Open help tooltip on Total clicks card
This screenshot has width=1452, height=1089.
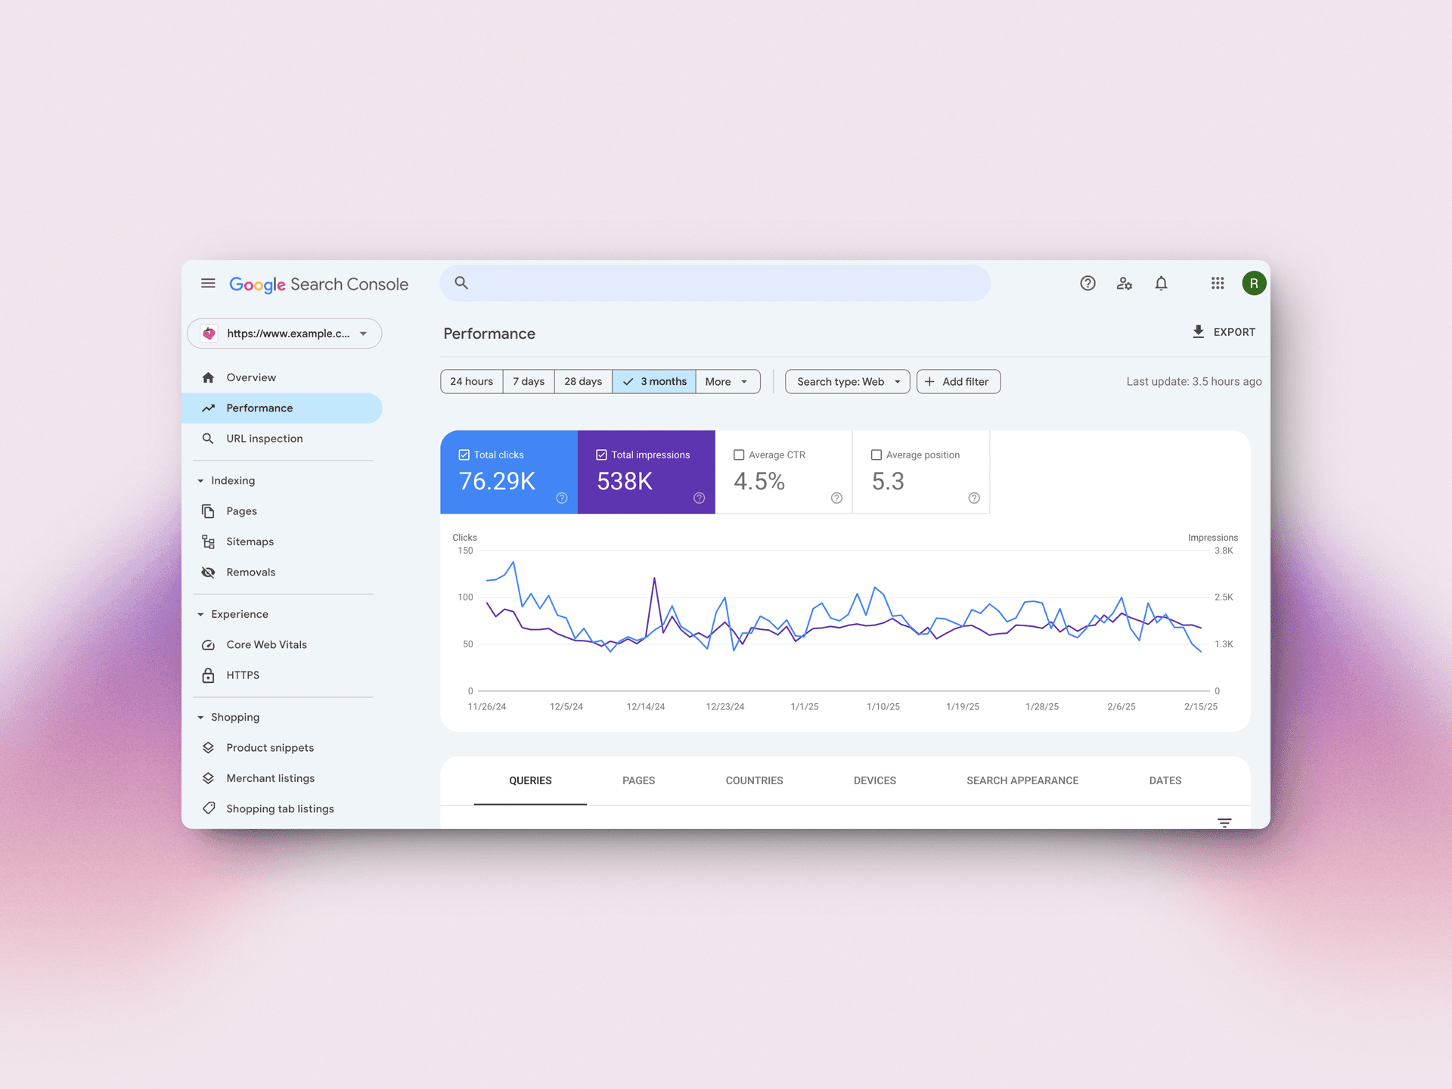click(562, 498)
